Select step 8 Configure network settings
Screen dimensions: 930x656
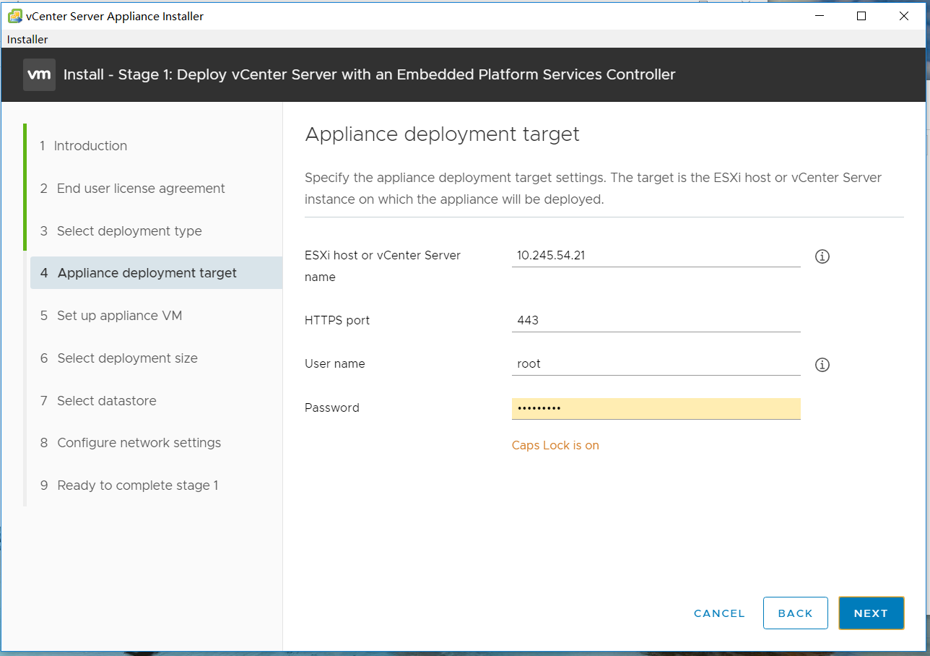(131, 443)
